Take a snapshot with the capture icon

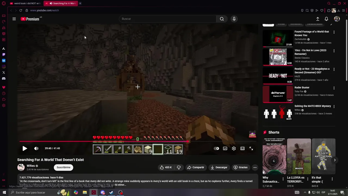307,11
